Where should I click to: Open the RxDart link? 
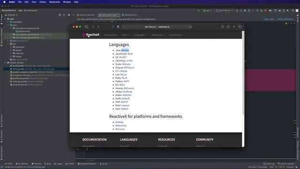[x=125, y=109]
